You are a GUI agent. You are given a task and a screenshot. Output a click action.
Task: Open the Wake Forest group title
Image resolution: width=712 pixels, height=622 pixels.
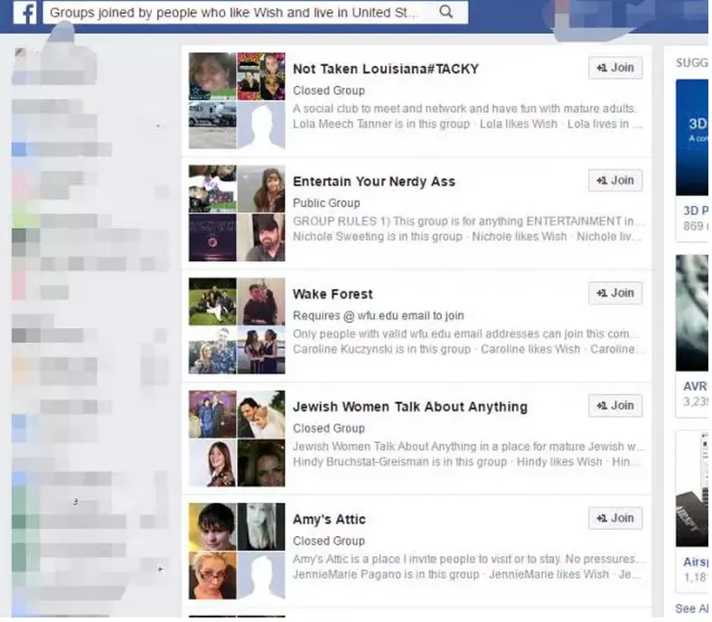[x=333, y=295]
